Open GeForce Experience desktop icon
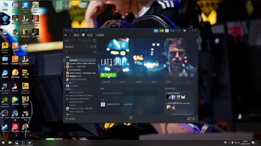Screen dimensions: 261x146 click(x=5, y=102)
